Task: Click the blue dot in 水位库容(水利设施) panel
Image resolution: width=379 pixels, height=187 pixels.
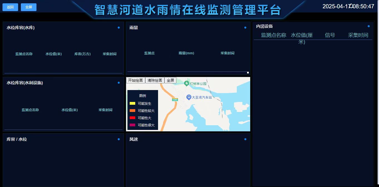Action: (x=119, y=83)
